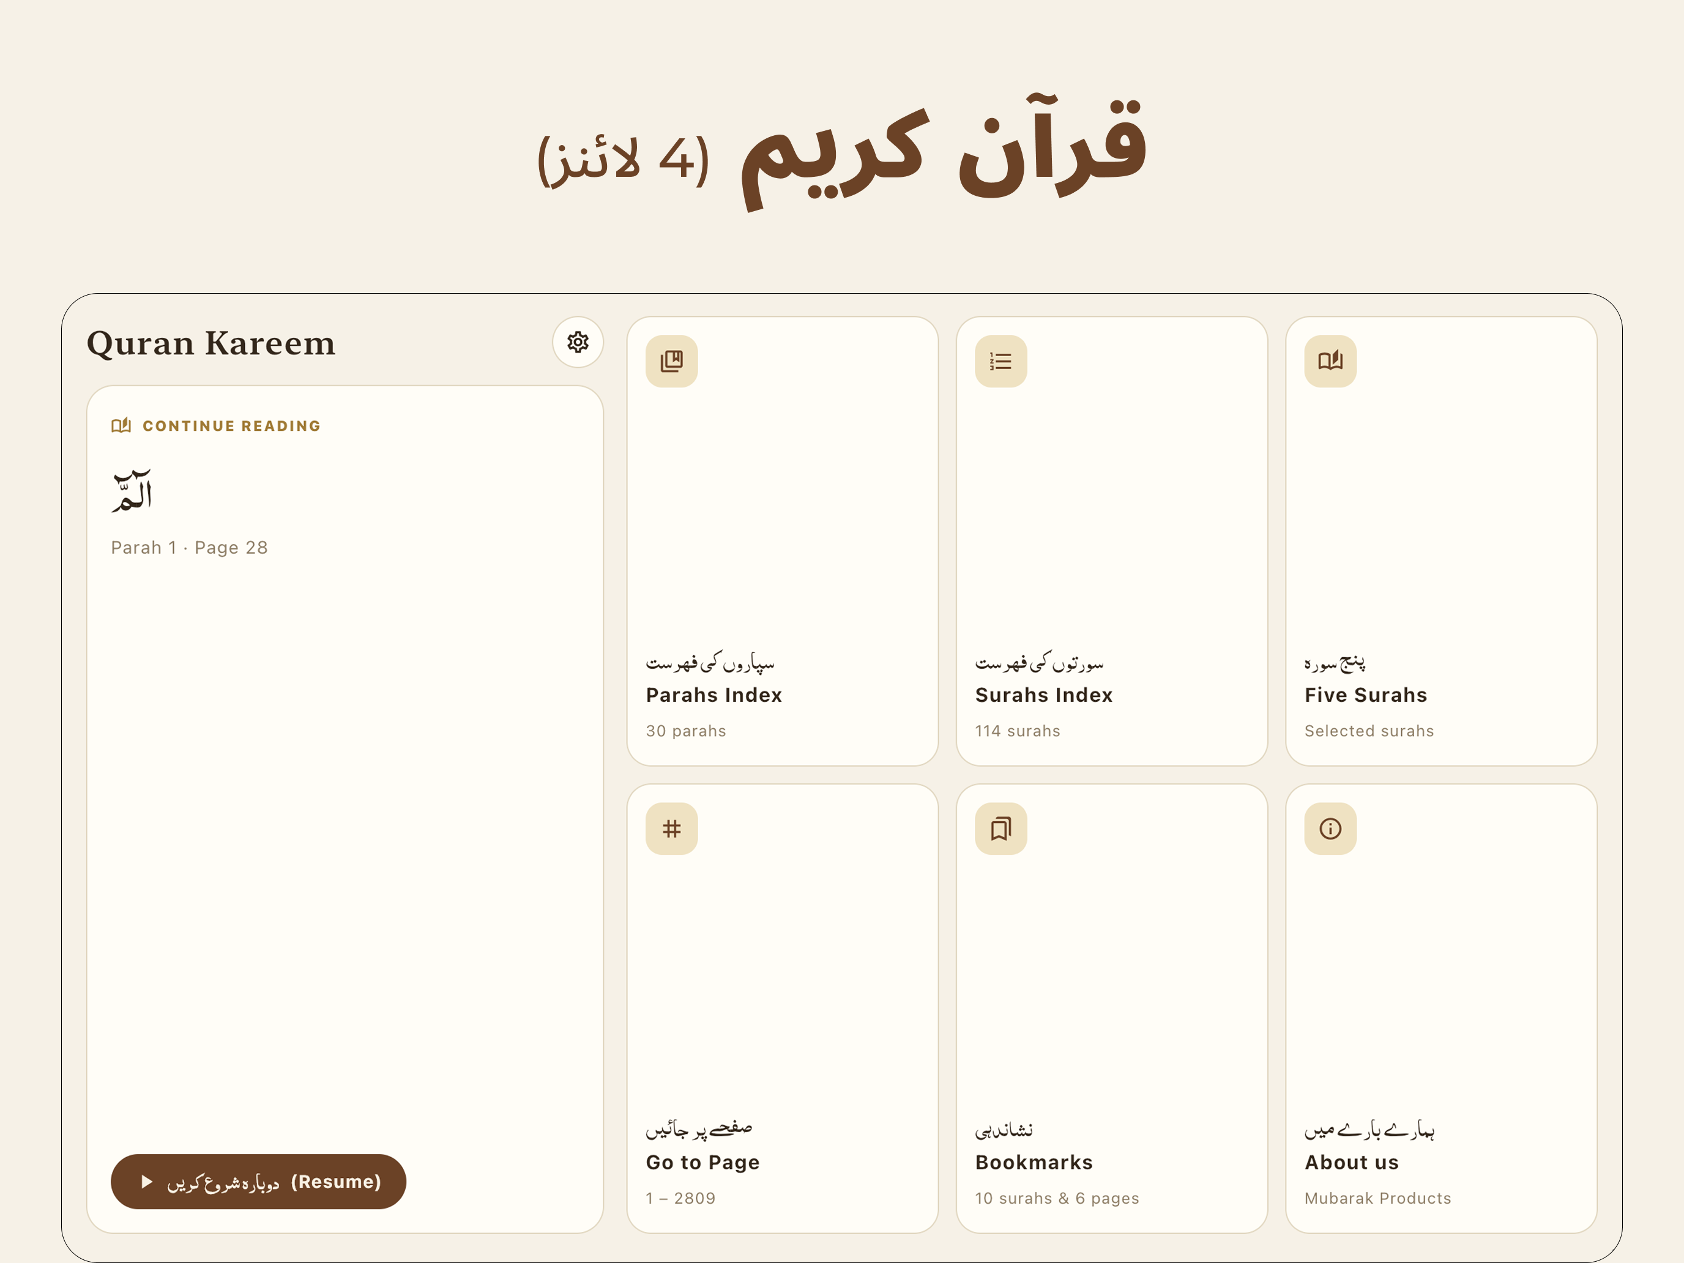Click the Go to Page hash icon

[671, 829]
